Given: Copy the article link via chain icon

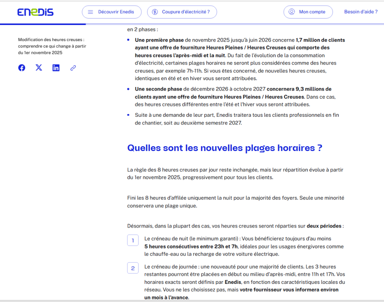Looking at the screenshot, I should 73,68.
